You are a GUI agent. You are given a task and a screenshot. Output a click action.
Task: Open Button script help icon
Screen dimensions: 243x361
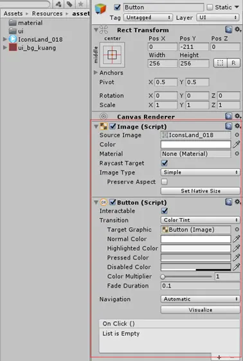pos(228,202)
